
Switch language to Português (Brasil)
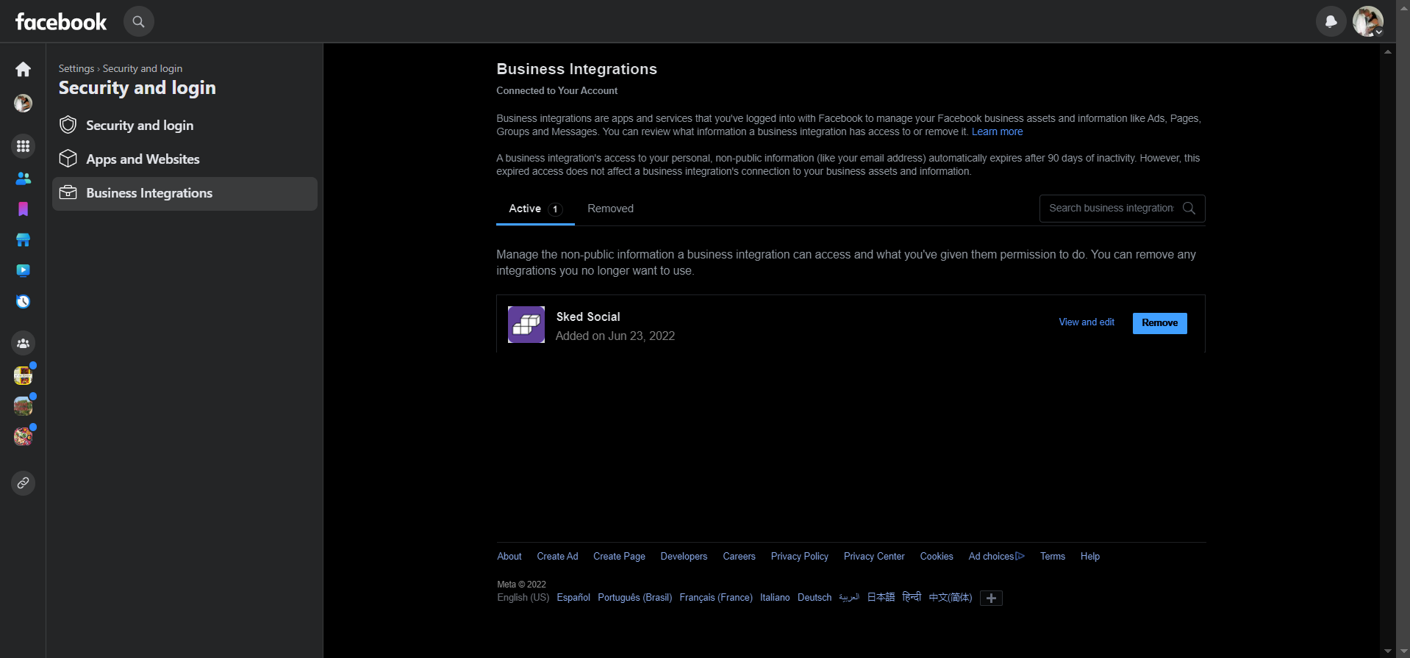coord(634,598)
